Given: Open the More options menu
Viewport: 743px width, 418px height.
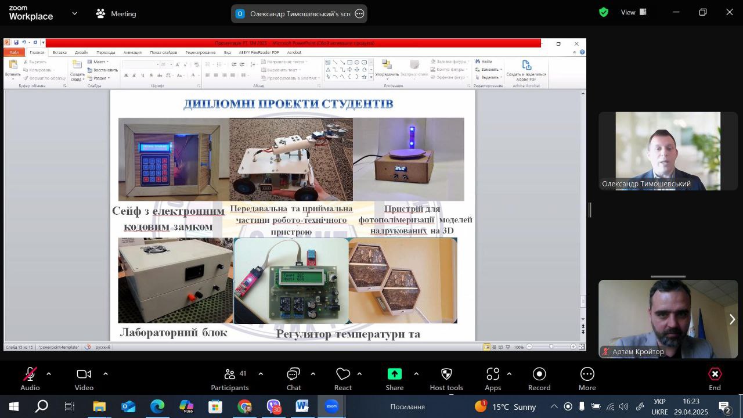Looking at the screenshot, I should coord(587,374).
